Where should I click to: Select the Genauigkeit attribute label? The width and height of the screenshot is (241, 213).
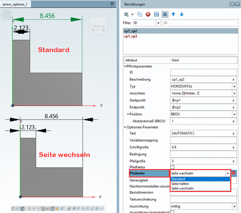(x=138, y=180)
